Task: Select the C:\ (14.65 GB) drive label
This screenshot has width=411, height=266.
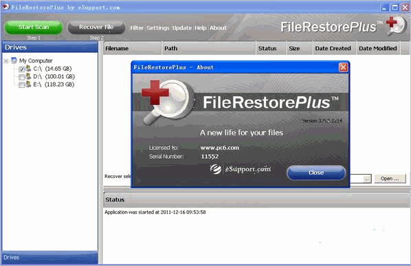Action: tap(52, 69)
